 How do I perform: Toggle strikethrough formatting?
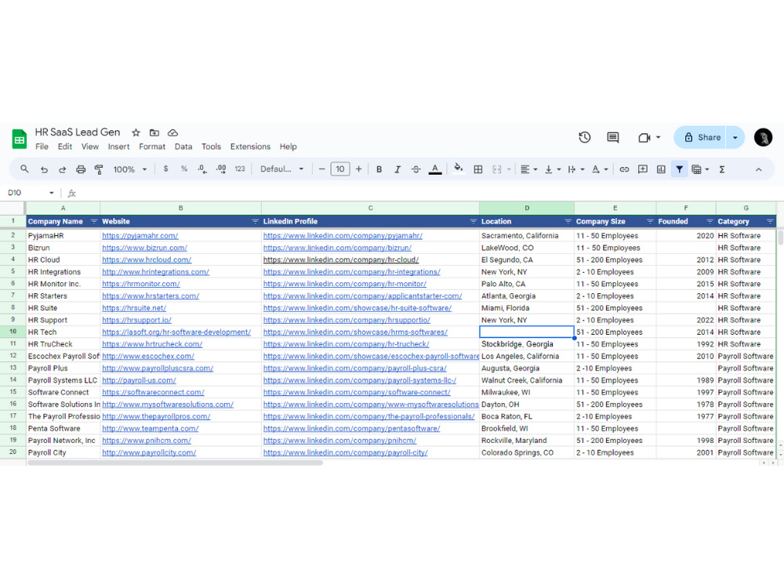[x=416, y=169]
